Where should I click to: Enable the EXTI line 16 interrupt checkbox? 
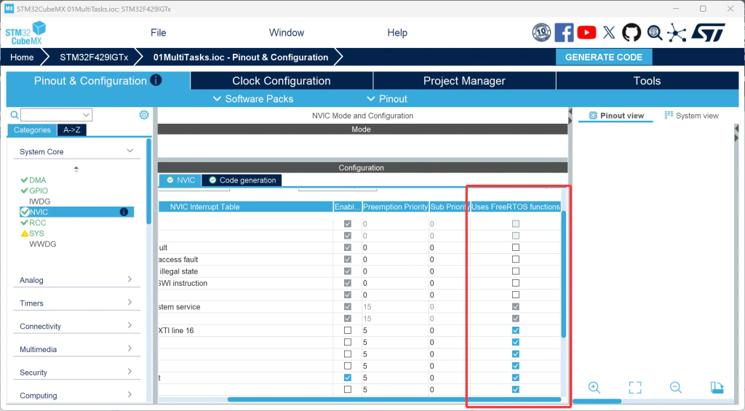348,330
